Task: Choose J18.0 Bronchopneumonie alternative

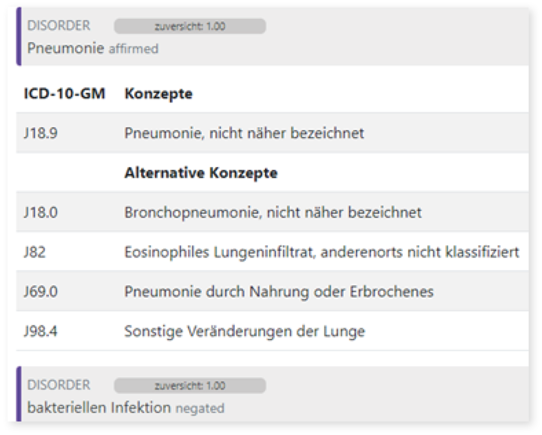Action: click(x=272, y=212)
